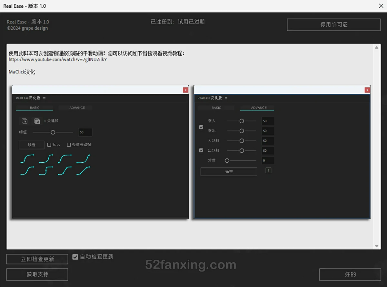Click the 缓入 value field

[x=268, y=121]
